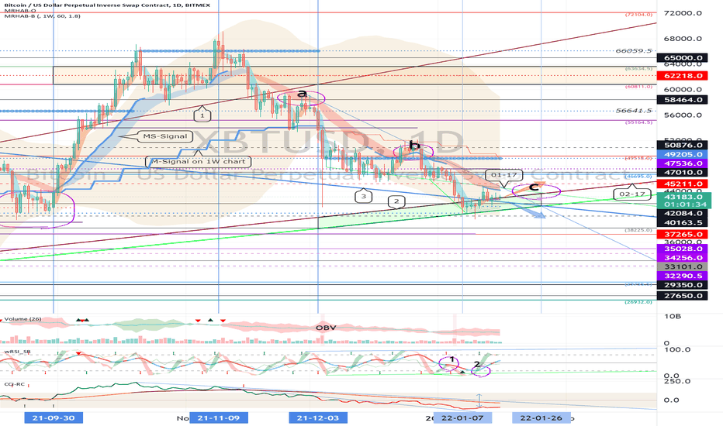Click the 42084.0 price label

[x=683, y=213]
